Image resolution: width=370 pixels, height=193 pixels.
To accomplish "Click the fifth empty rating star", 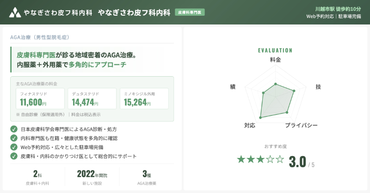I will [x=280, y=160].
